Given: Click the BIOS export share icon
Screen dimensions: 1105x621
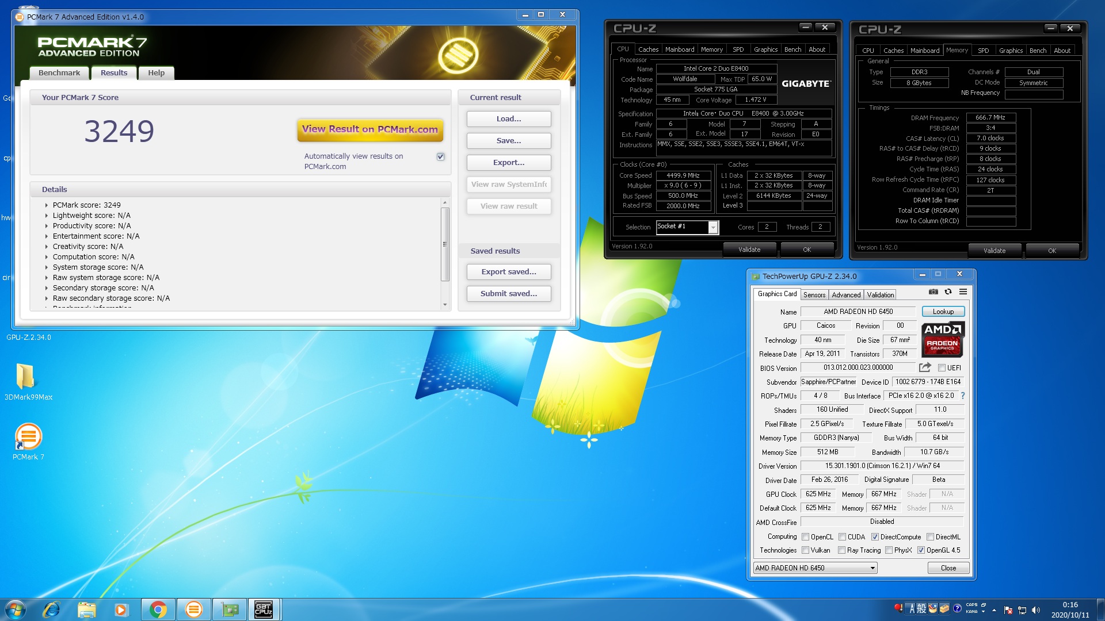Looking at the screenshot, I should click(x=925, y=367).
